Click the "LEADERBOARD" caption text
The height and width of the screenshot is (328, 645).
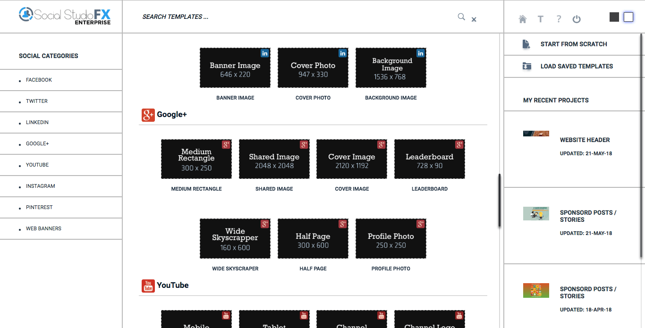(x=430, y=189)
